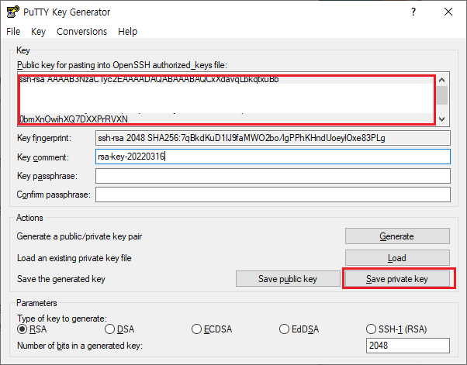
Task: Click the 'Key comment:' label
Action: [43, 157]
